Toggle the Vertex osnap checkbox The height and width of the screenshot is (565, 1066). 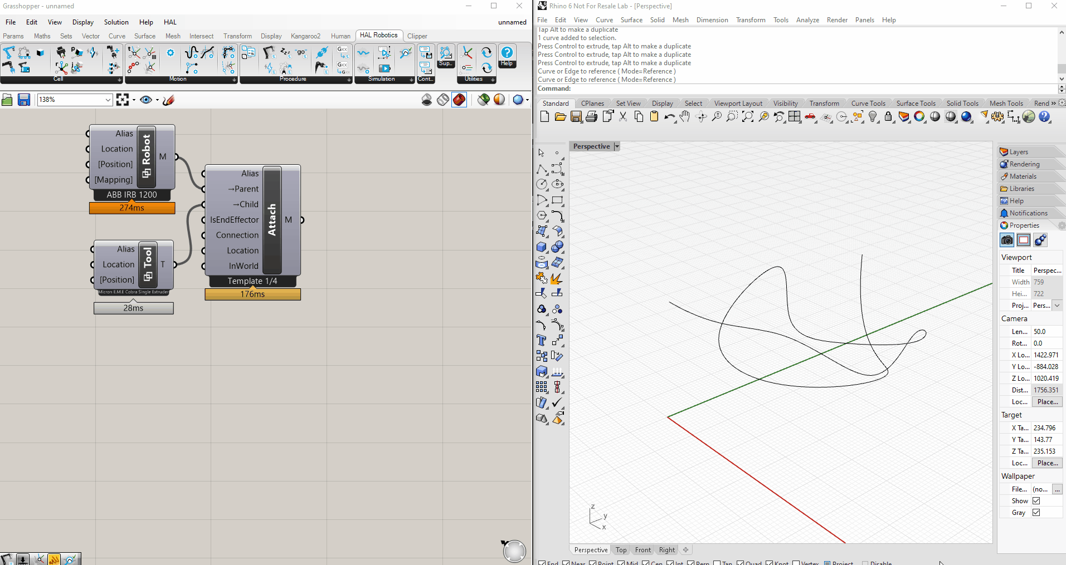click(x=796, y=563)
